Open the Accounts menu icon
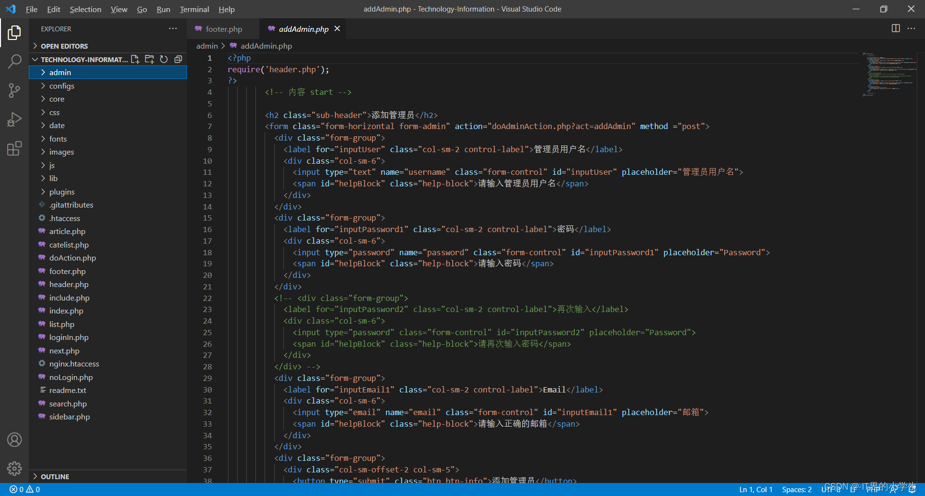925x496 pixels. [14, 440]
